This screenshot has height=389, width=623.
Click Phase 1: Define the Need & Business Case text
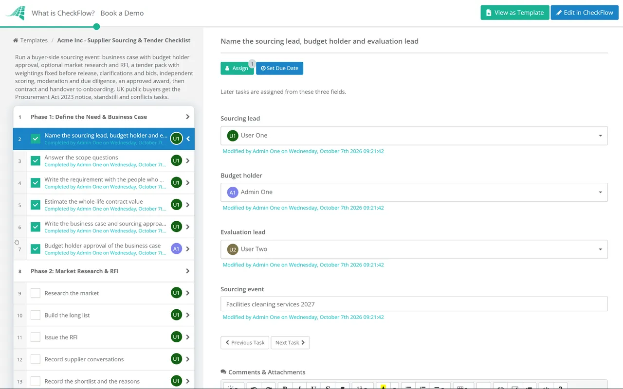[x=89, y=117]
